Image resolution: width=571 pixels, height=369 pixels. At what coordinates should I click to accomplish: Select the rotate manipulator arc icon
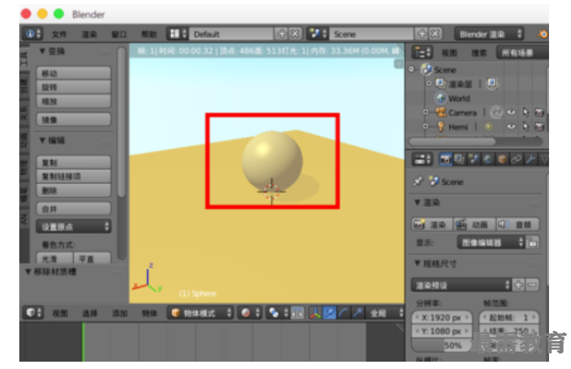[343, 313]
